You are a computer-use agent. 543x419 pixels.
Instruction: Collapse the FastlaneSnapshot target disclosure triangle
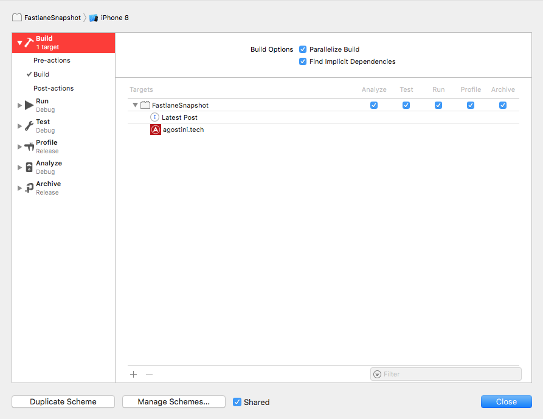[135, 105]
